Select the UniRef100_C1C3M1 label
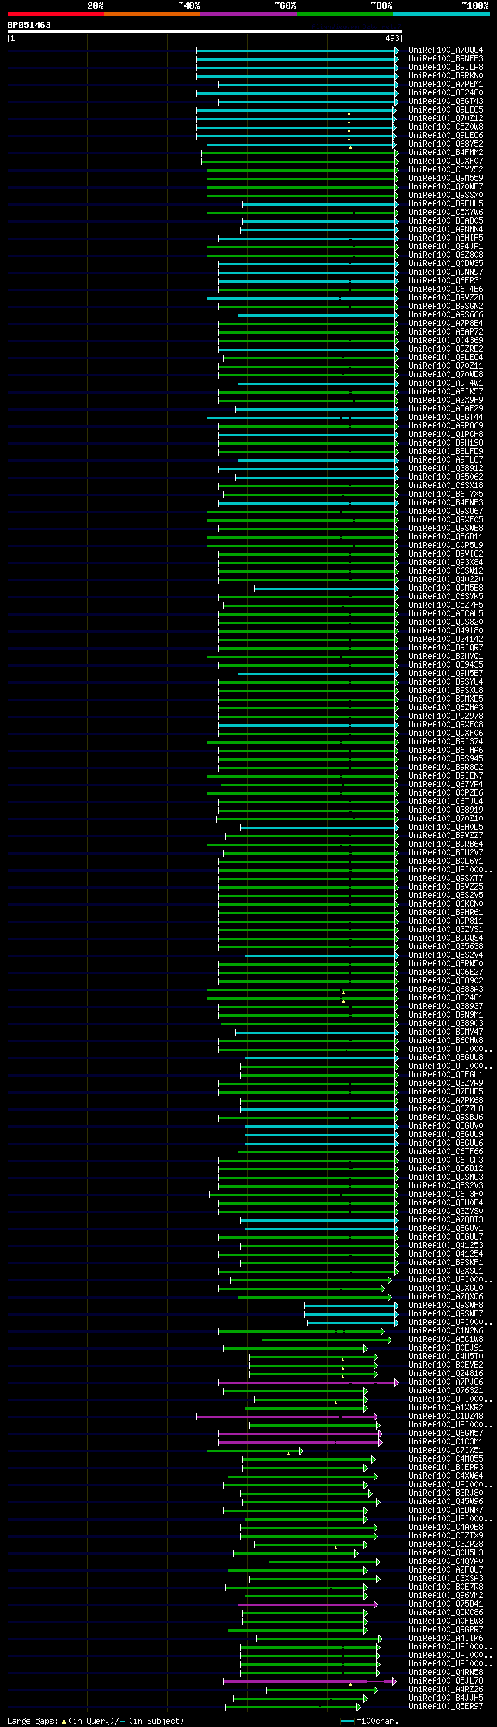The image size is (497, 1727). coord(446,1442)
